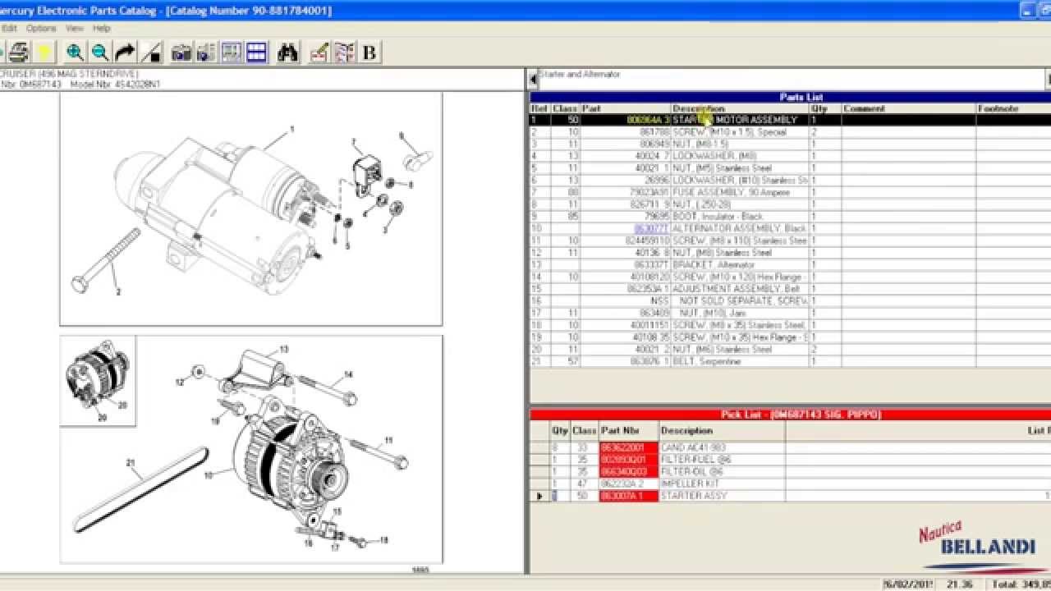Open the Help menu
Image resolution: width=1051 pixels, height=591 pixels.
(x=102, y=28)
